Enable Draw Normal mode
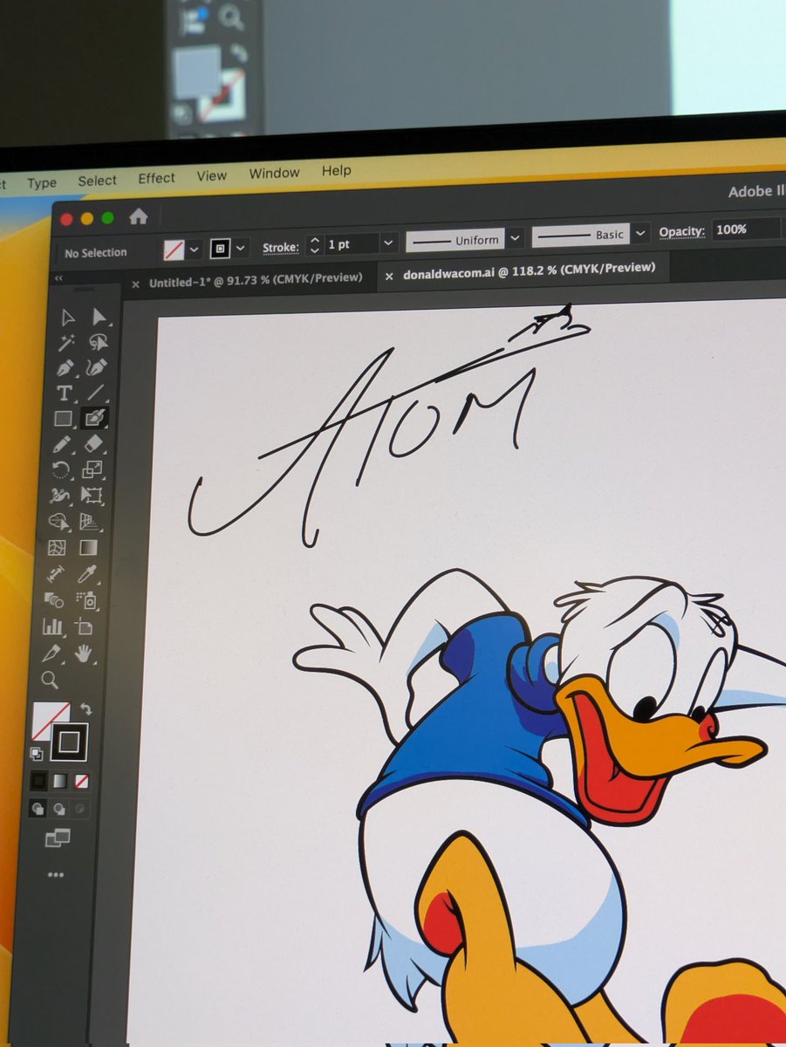This screenshot has height=1047, width=786. pos(38,809)
